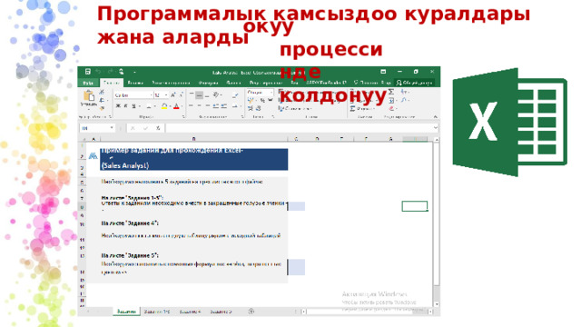The image size is (581, 327).
Task: Click the Decrease Indent icon
Action: point(216,106)
